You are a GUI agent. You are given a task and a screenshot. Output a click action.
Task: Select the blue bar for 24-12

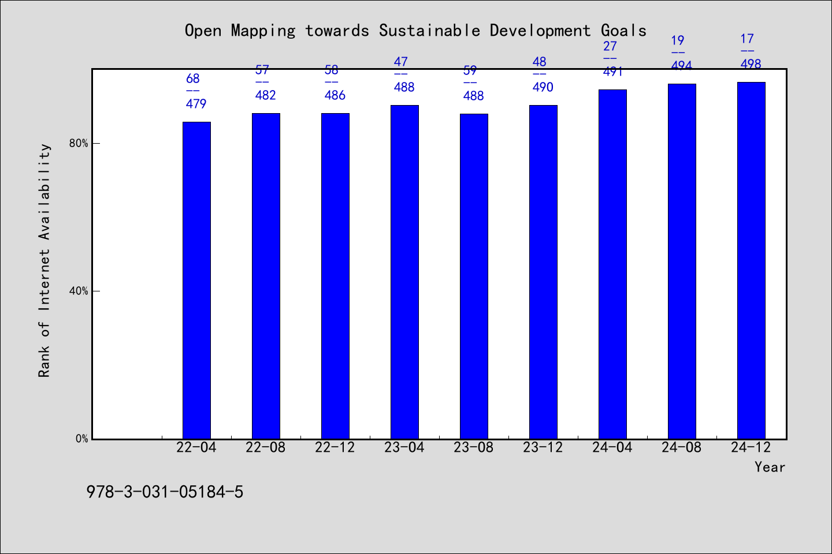click(751, 260)
